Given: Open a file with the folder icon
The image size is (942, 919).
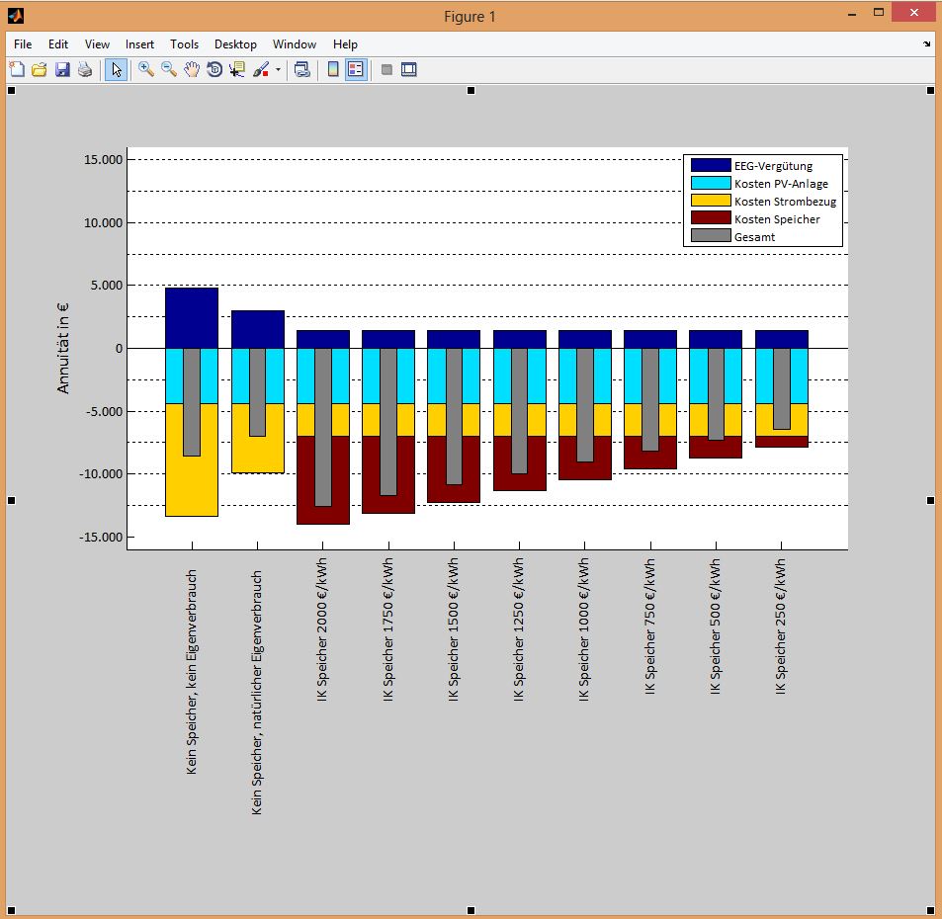Looking at the screenshot, I should 40,69.
